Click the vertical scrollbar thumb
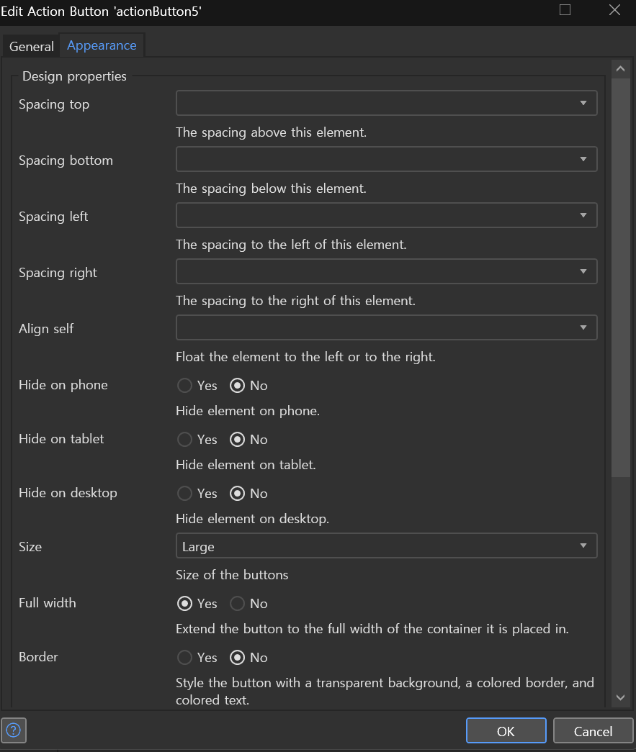636x752 pixels. point(621,278)
